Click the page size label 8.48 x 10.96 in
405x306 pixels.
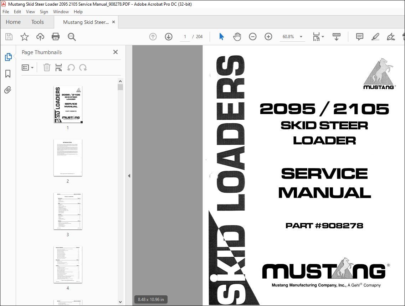(x=151, y=300)
